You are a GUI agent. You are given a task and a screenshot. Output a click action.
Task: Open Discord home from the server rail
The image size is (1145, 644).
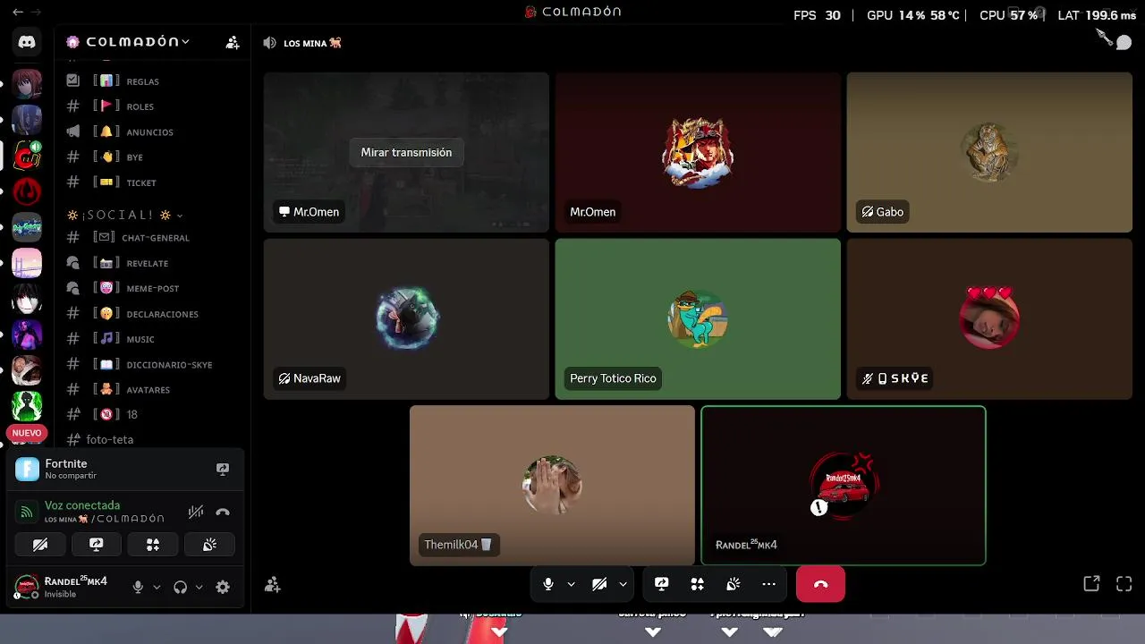click(x=27, y=42)
